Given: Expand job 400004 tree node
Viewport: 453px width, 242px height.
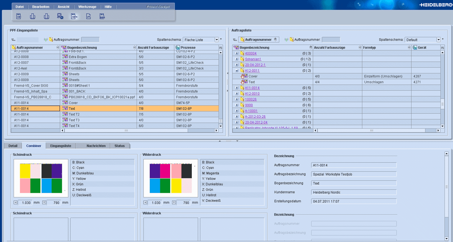Looking at the screenshot, I should coord(237,53).
